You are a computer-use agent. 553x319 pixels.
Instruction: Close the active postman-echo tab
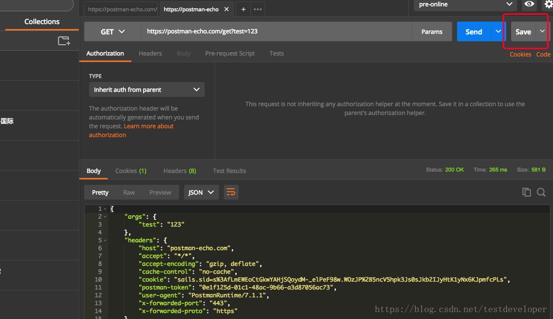coord(226,9)
